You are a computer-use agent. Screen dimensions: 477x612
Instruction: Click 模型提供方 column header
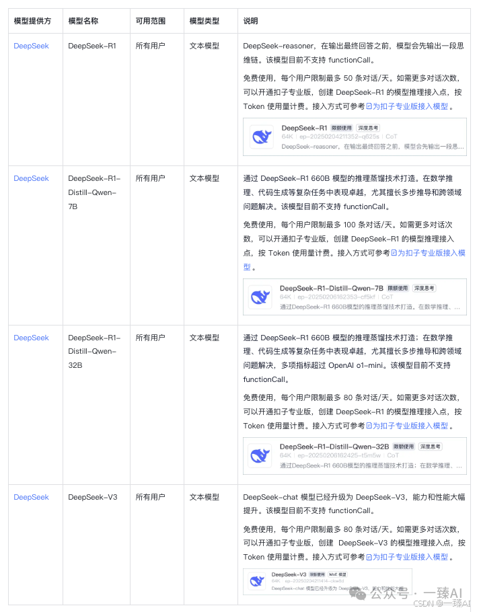pos(32,21)
